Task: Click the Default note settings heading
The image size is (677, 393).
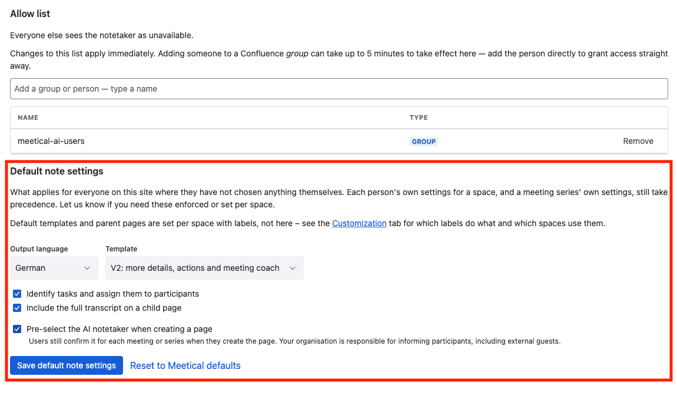Action: pyautogui.click(x=57, y=171)
